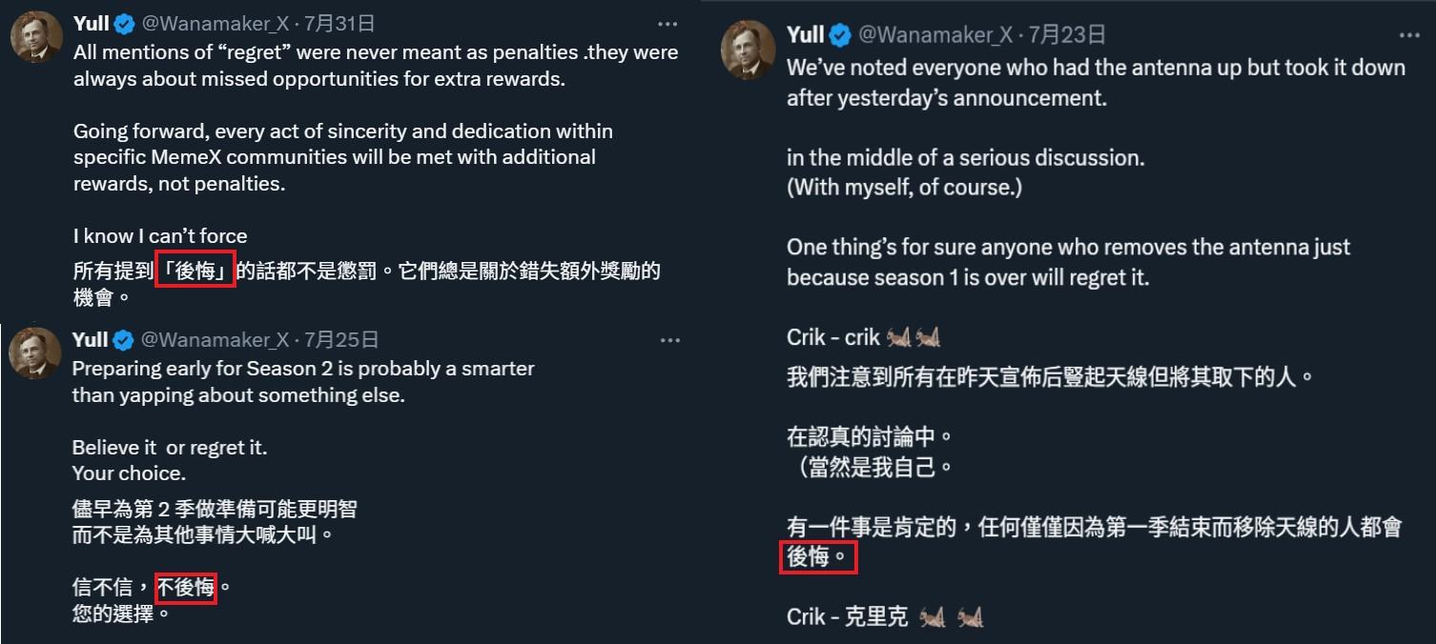Open more options on the 7月31日 tweet
Screen dimensions: 1436x644
point(669,24)
